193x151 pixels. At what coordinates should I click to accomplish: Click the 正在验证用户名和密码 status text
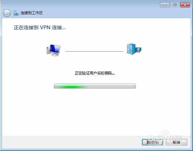click(94, 73)
